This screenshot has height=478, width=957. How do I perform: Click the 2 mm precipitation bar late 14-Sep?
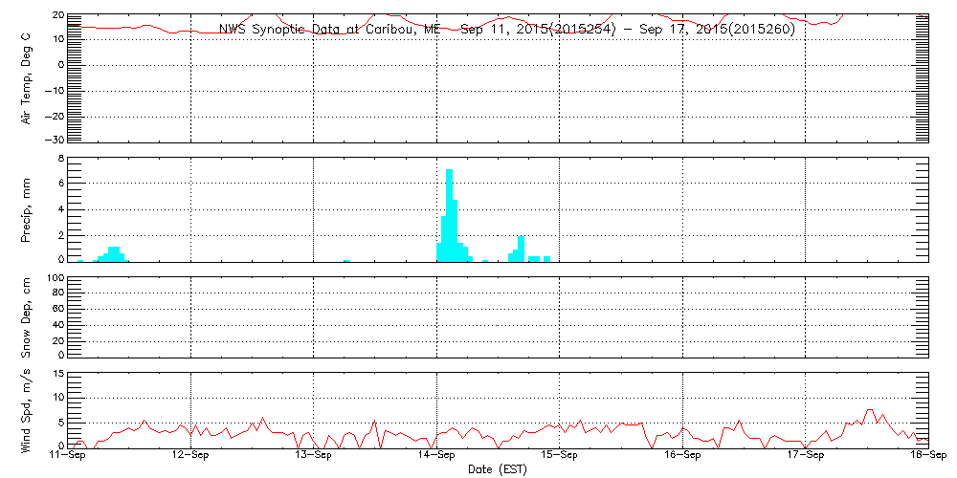click(x=522, y=250)
